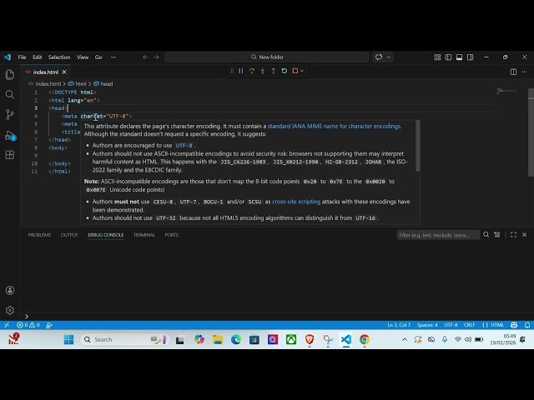Open errors and warnings status indicator
This screenshot has height=400, width=534.
pos(28,325)
